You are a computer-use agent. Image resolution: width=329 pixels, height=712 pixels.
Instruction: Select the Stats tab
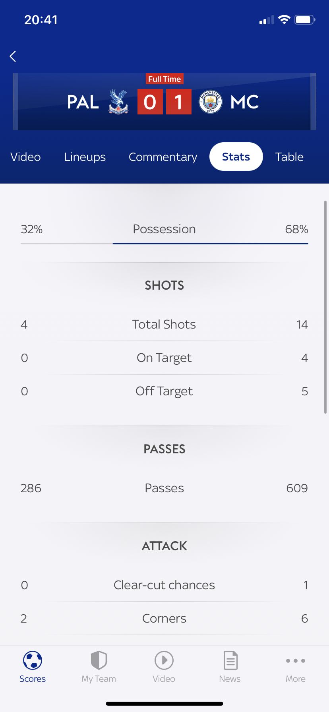click(236, 157)
